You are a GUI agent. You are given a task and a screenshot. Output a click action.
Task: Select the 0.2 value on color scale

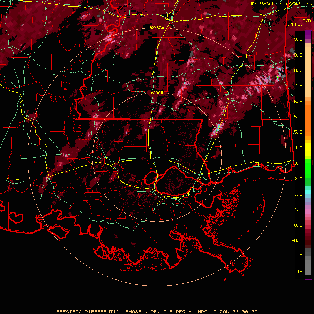298,225
